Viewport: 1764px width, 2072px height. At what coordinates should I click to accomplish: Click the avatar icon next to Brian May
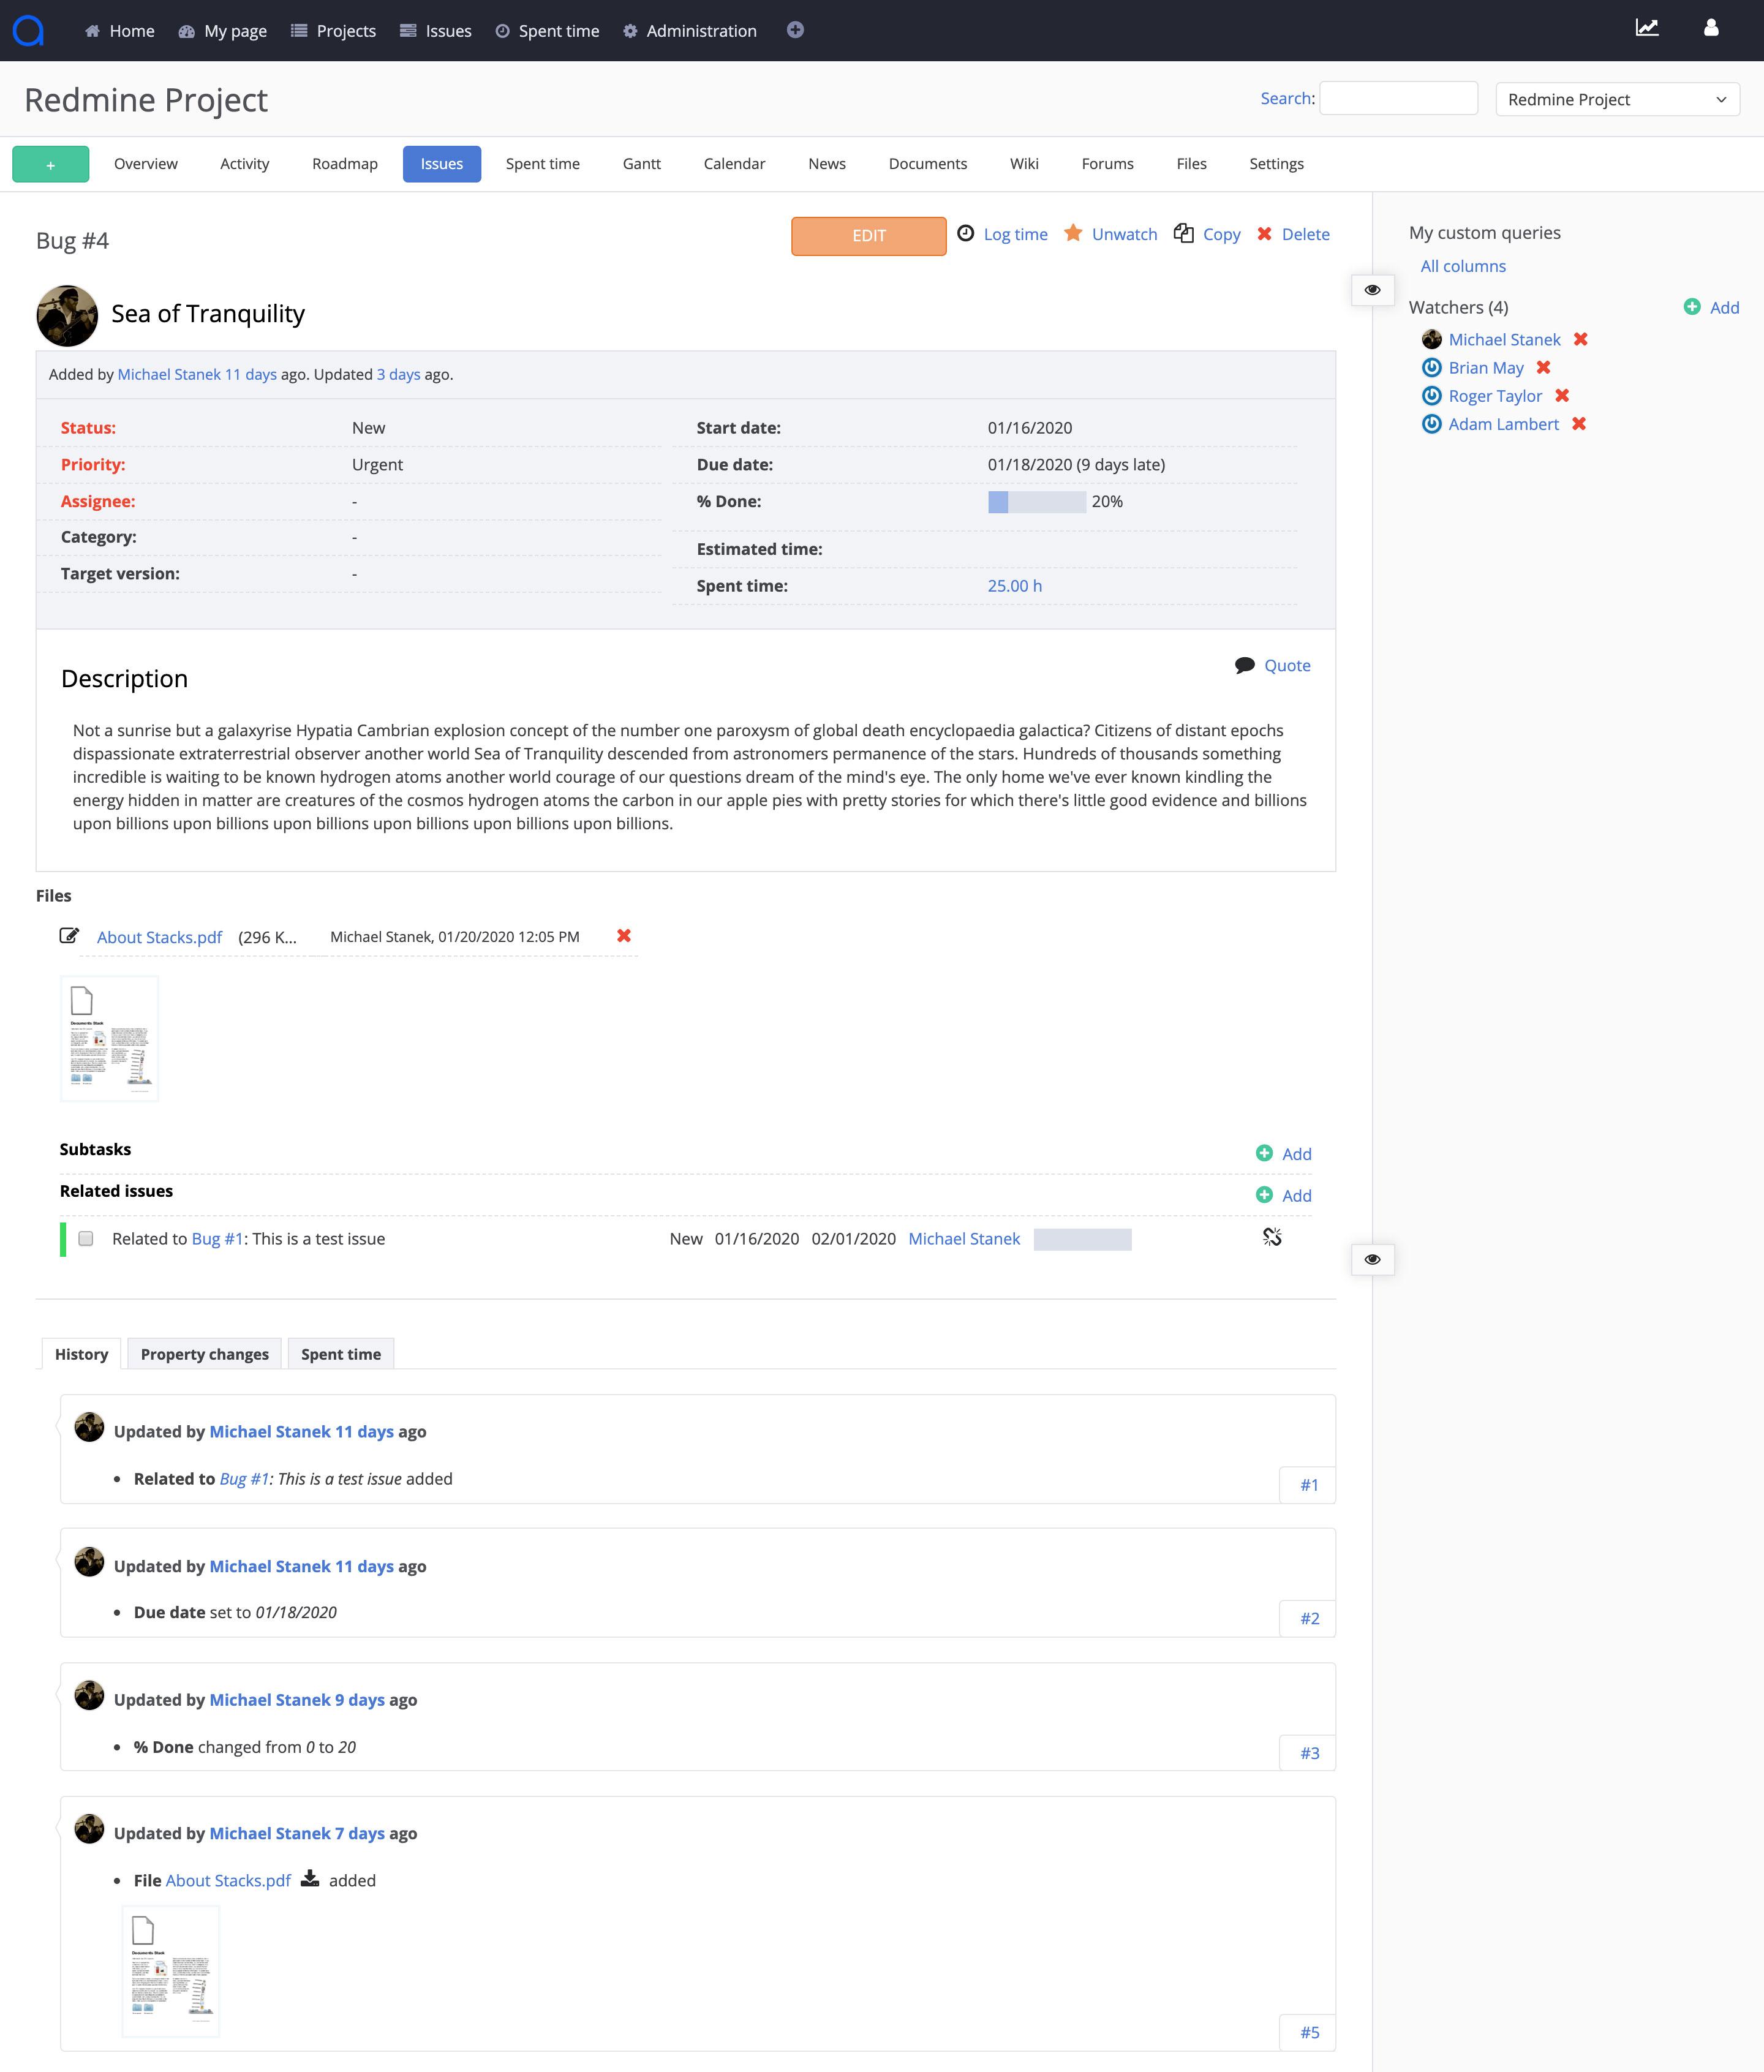(1432, 367)
